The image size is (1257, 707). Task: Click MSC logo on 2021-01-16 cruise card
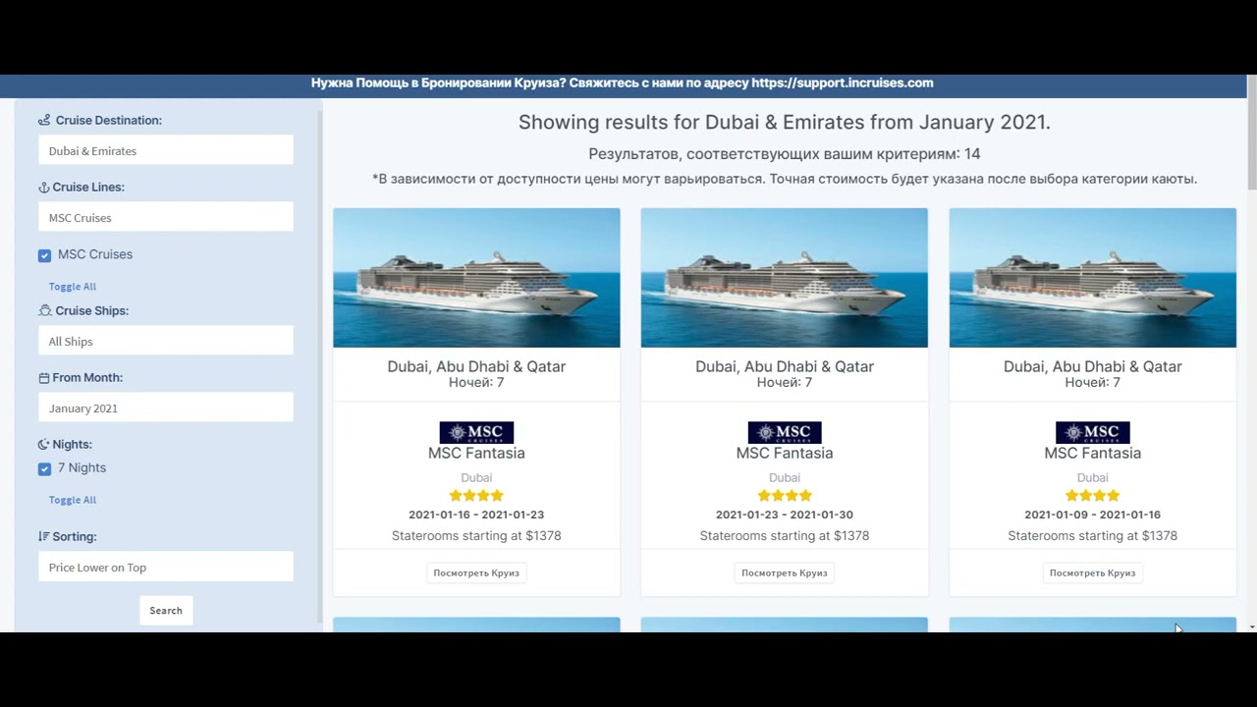point(476,433)
